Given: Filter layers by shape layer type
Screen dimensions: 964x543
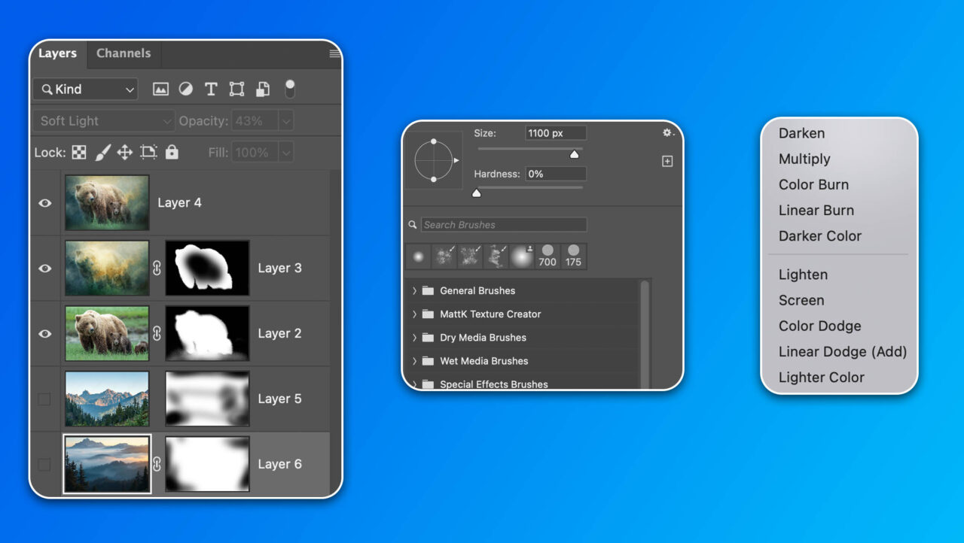Looking at the screenshot, I should 236,89.
